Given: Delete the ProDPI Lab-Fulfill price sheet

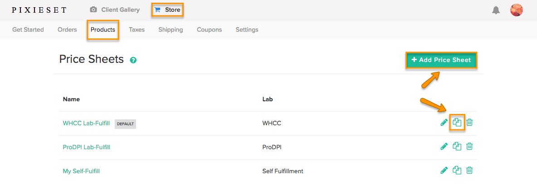Looking at the screenshot, I should (469, 146).
